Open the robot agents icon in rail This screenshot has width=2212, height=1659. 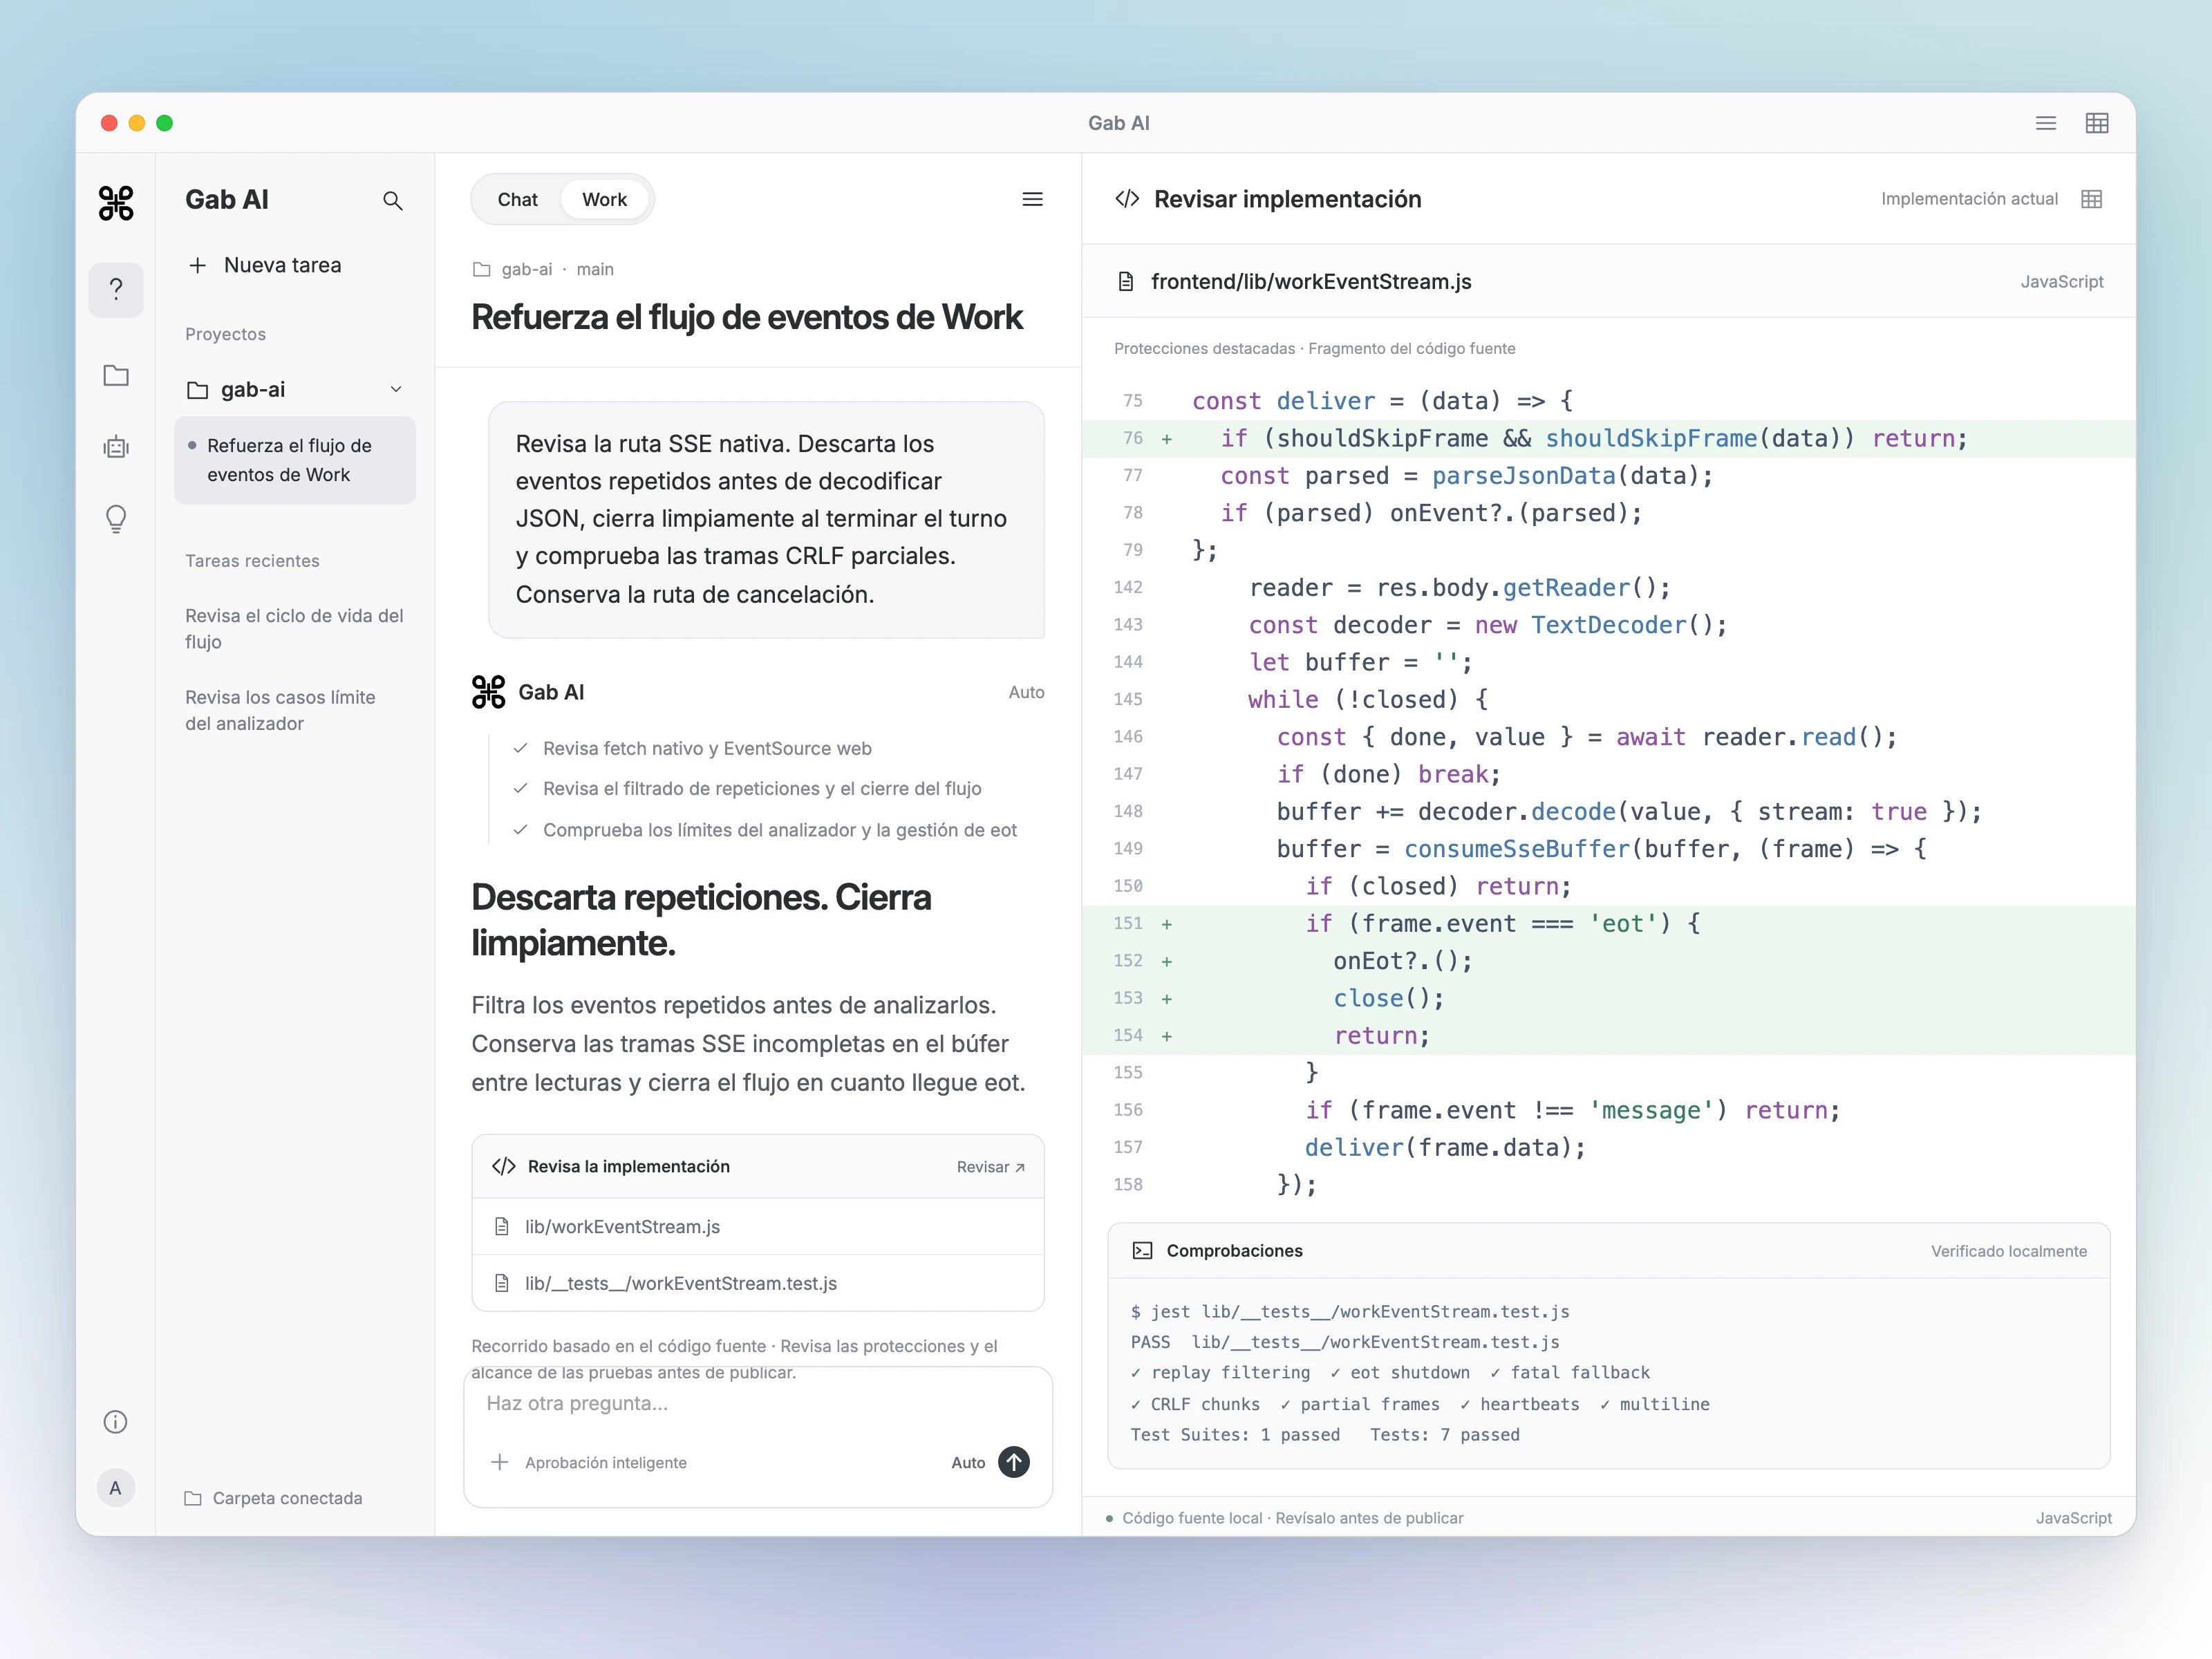[x=116, y=447]
